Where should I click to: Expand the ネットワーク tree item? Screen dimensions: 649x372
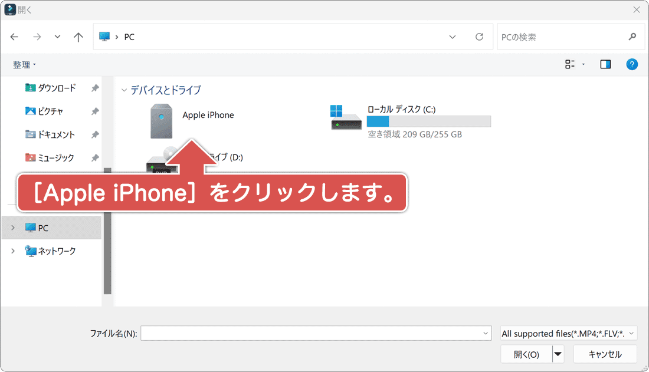(x=13, y=251)
